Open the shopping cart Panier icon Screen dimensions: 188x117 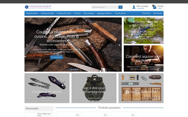coord(154,7)
